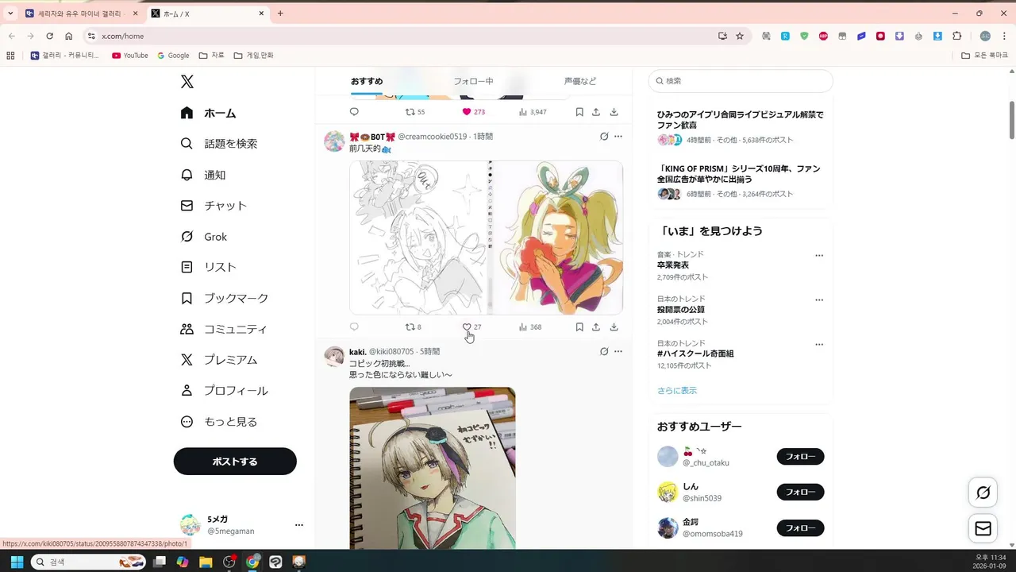The image size is (1016, 572).
Task: Open 通知 notifications
Action: click(203, 175)
